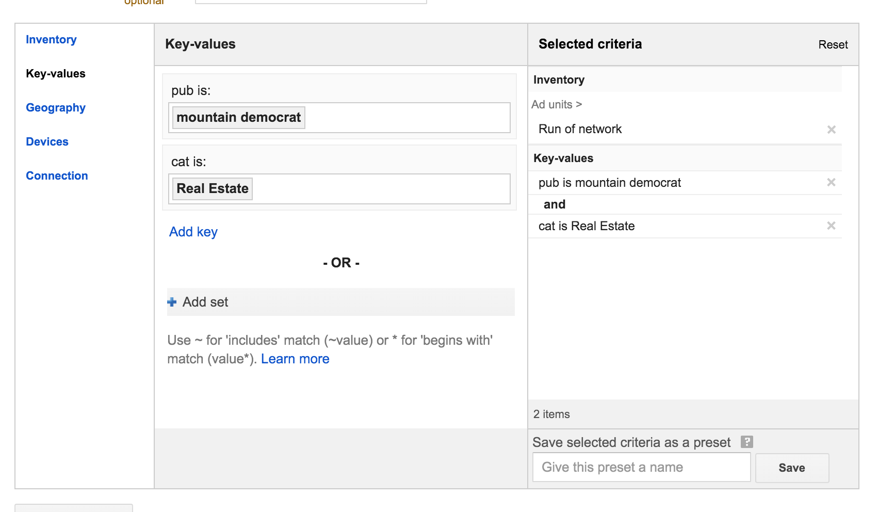The height and width of the screenshot is (512, 878).
Task: Select the 'mountain democrat' value chip
Action: pos(238,118)
